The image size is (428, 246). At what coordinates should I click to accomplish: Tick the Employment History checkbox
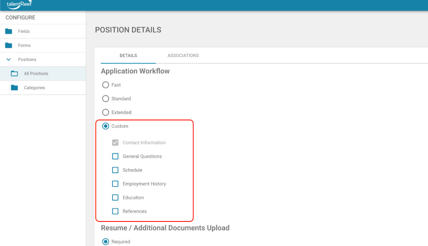click(x=115, y=184)
